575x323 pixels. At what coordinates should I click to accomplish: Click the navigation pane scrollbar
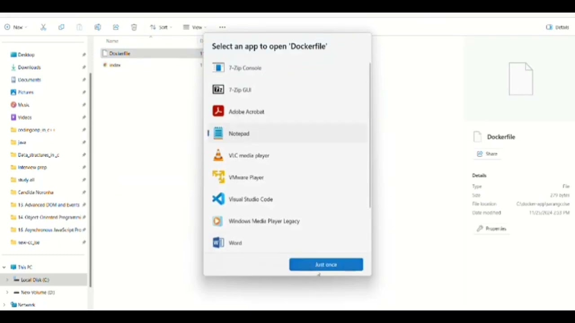click(90, 179)
